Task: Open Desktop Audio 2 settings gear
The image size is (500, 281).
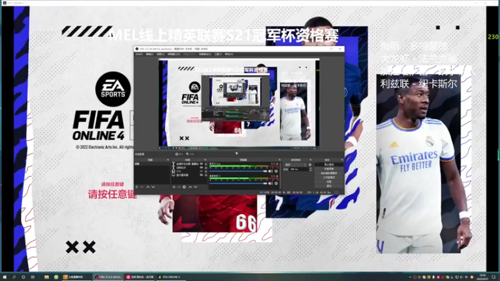Action: click(276, 183)
